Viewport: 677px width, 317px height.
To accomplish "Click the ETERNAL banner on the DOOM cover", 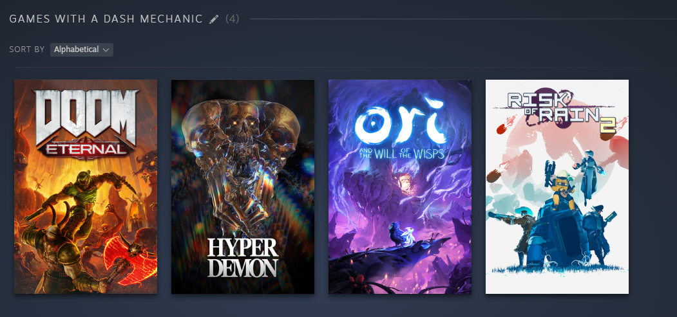I will click(86, 149).
